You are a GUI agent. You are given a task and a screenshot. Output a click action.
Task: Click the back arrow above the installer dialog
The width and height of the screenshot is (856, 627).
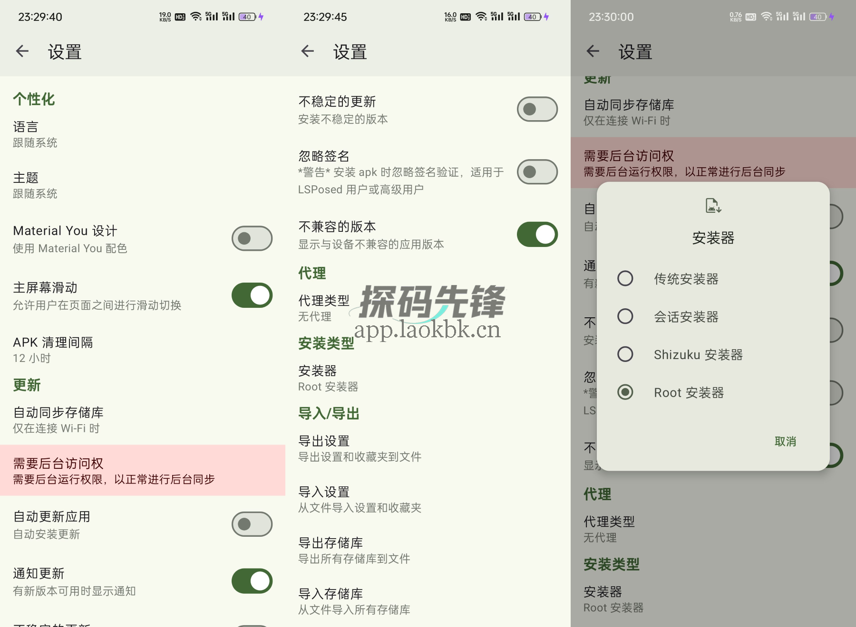pos(593,51)
